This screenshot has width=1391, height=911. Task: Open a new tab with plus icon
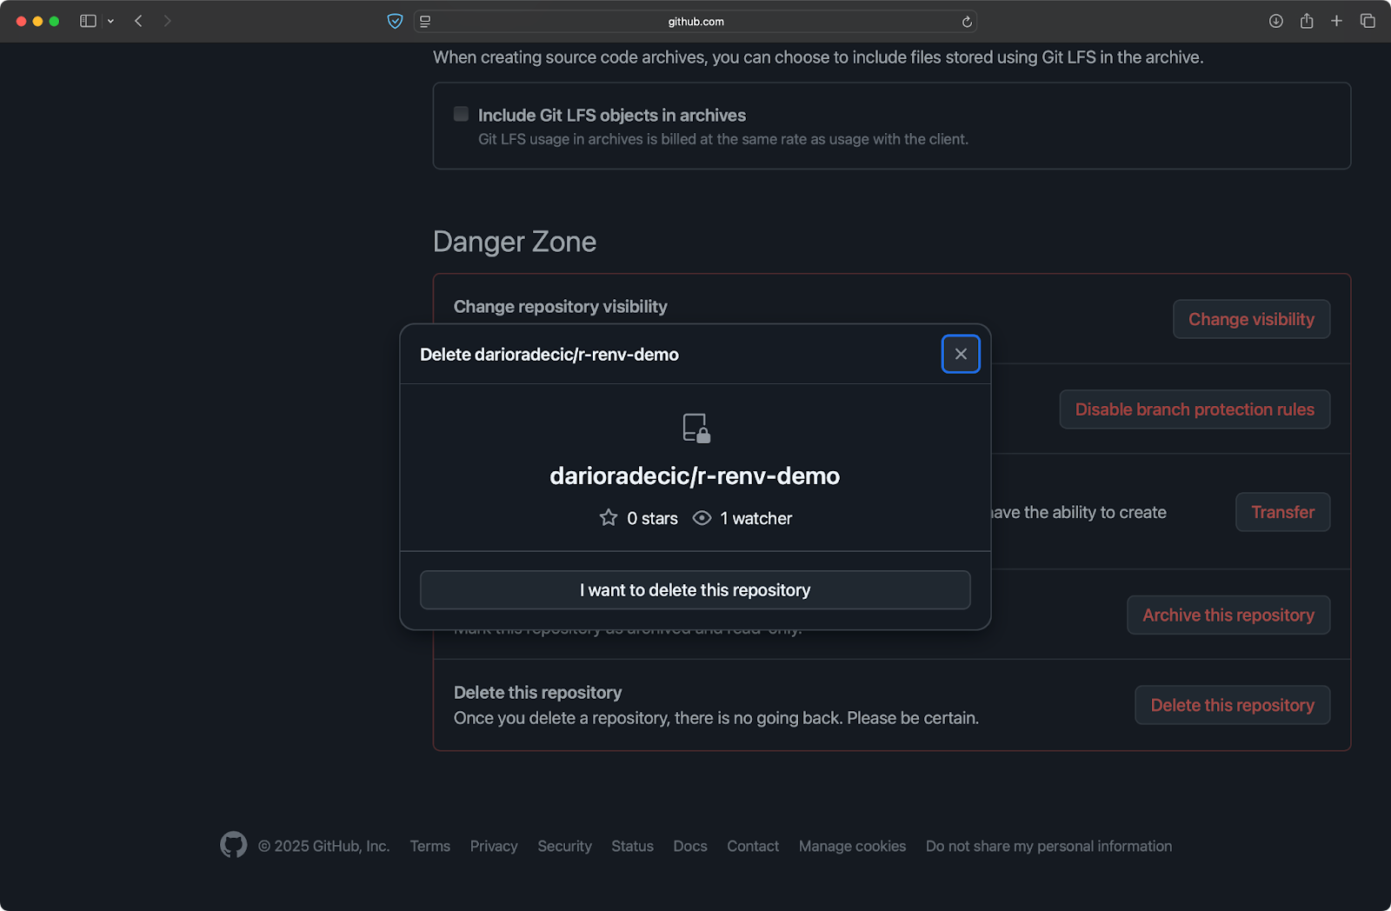[x=1336, y=21]
